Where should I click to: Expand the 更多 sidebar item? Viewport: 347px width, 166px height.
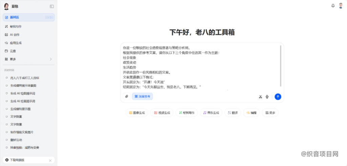pyautogui.click(x=28, y=59)
